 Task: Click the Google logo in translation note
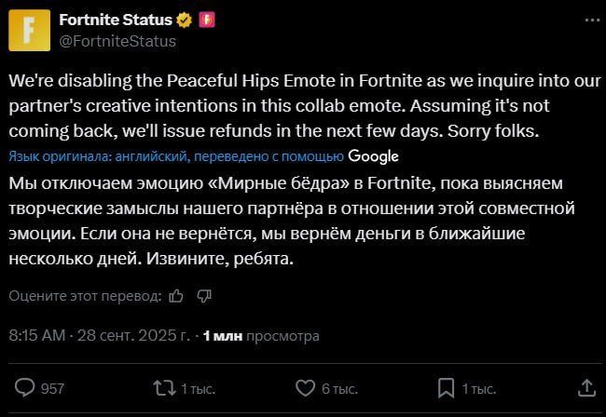point(374,155)
